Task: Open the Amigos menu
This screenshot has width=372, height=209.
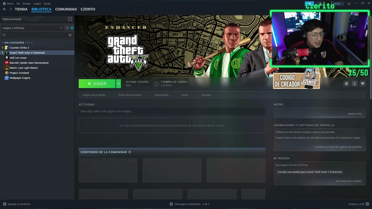Action: click(x=27, y=3)
